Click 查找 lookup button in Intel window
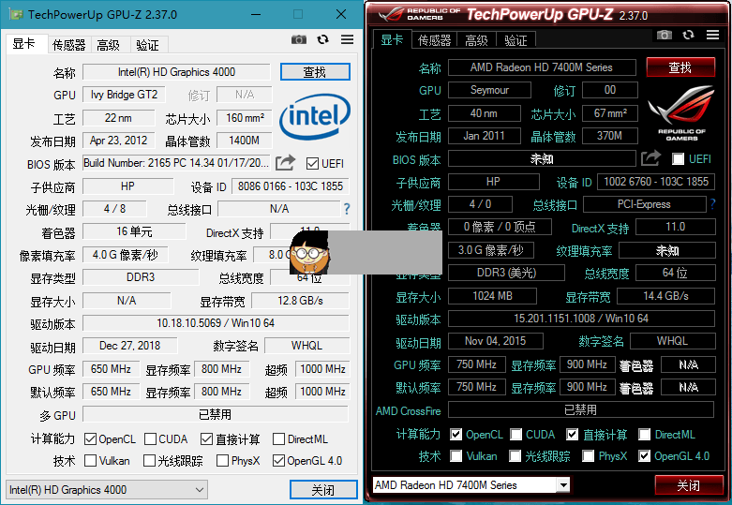The height and width of the screenshot is (505, 732). pyautogui.click(x=315, y=72)
